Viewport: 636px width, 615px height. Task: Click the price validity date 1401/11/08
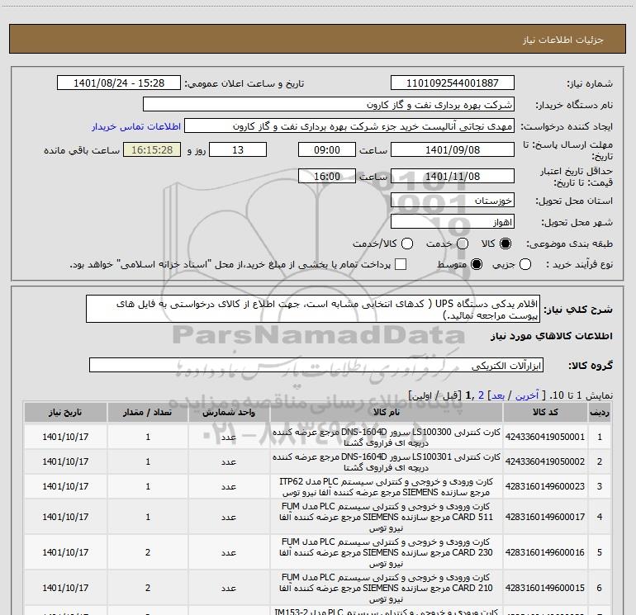453,176
